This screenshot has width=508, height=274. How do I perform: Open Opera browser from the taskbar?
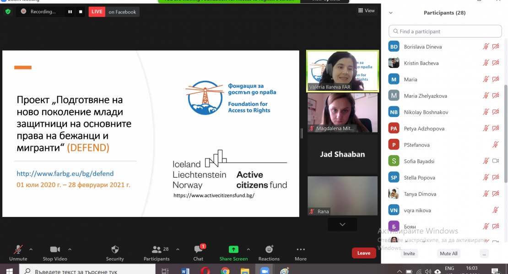click(205, 271)
